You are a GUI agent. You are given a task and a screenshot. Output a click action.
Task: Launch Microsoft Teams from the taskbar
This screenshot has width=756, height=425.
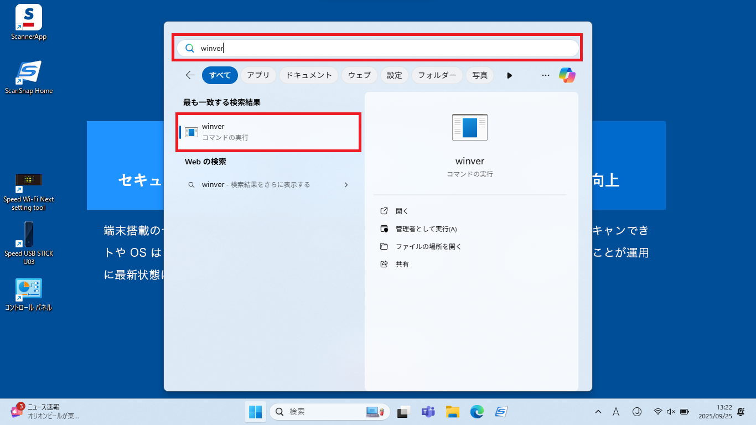tap(428, 412)
